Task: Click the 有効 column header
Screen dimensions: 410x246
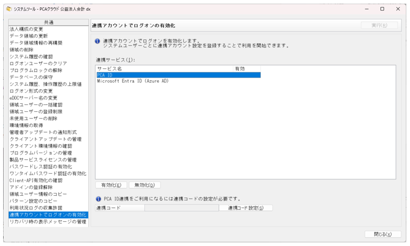Action: coord(247,69)
